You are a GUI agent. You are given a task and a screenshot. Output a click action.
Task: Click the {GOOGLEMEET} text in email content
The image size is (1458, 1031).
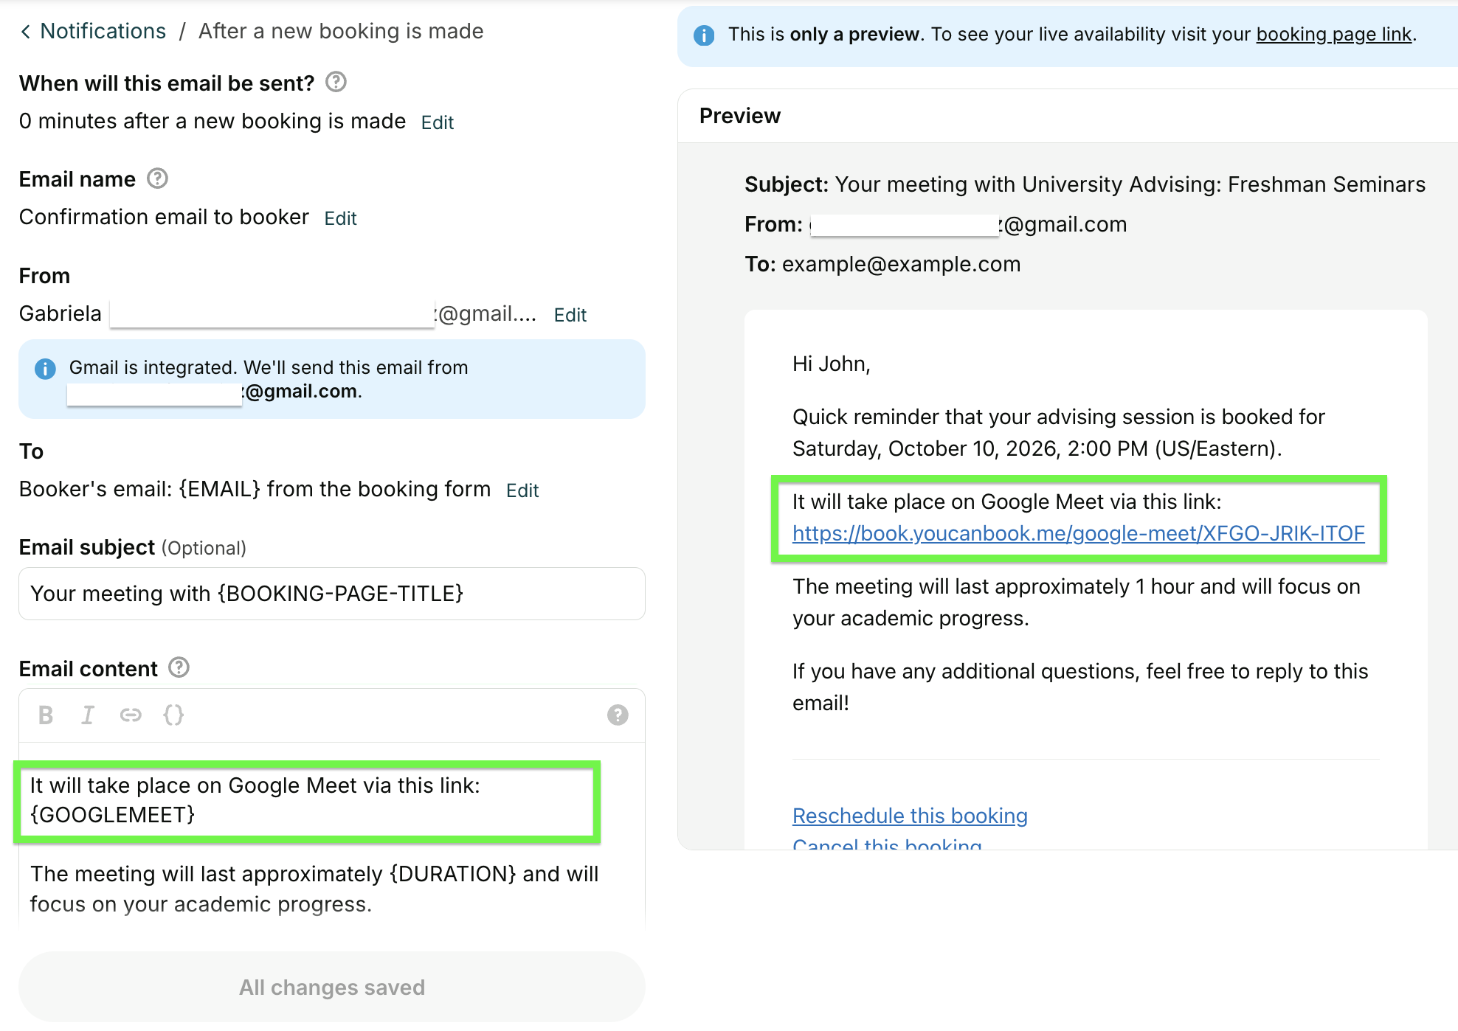coord(113,815)
